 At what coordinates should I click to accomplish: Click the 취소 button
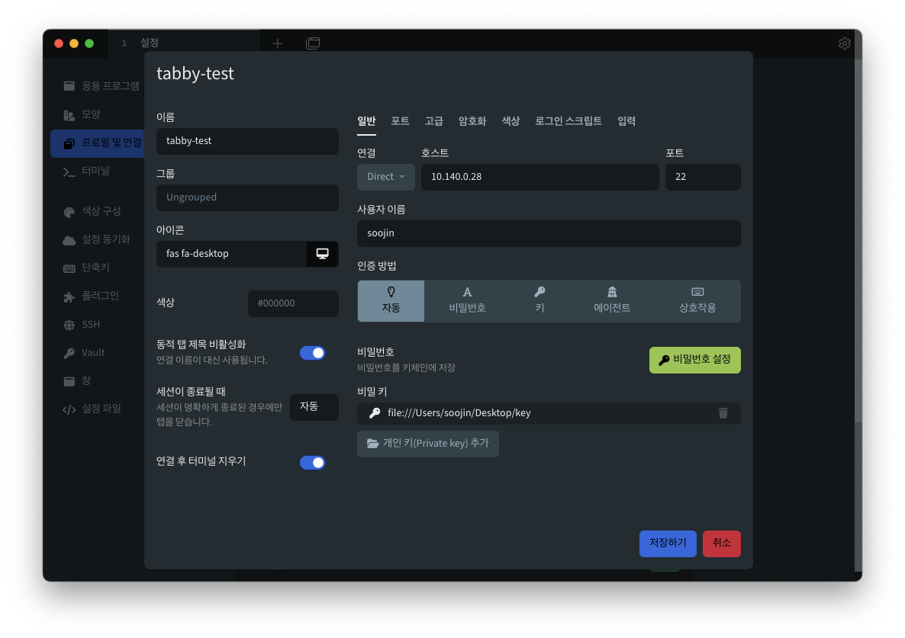(721, 543)
